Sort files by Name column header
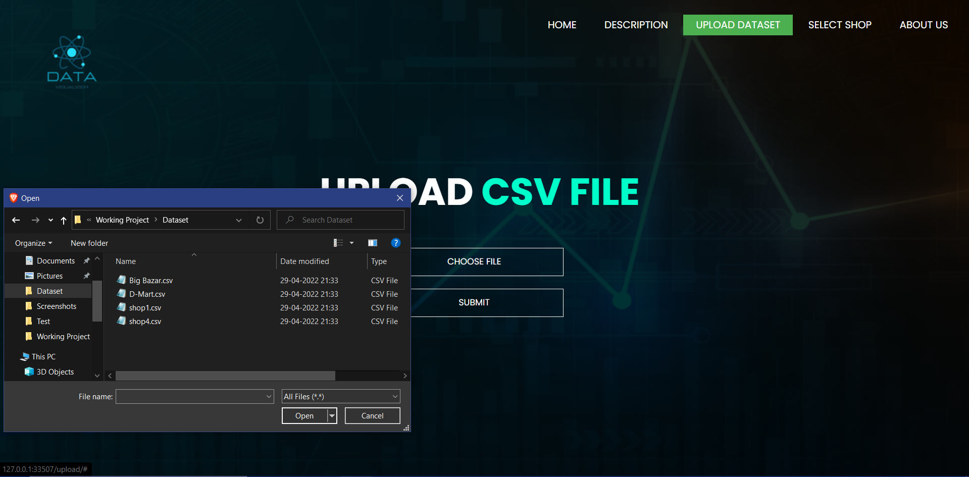The width and height of the screenshot is (969, 477). click(126, 261)
